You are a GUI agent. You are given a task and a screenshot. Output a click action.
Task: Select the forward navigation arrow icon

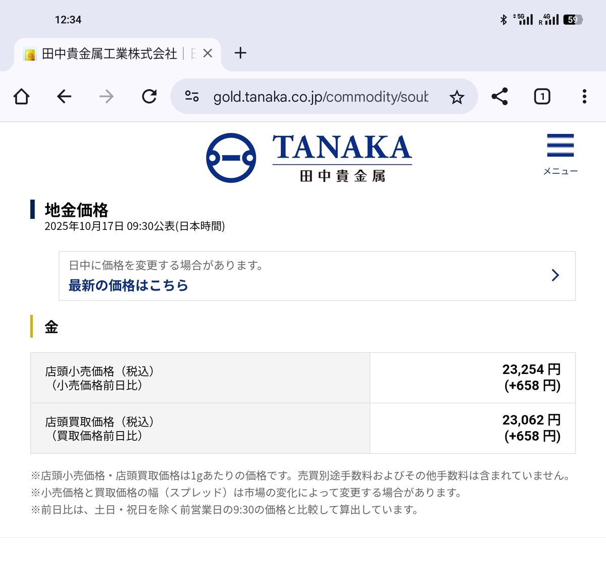click(x=106, y=97)
